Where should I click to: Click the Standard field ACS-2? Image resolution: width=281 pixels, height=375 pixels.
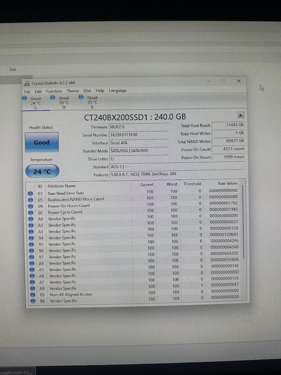177,167
